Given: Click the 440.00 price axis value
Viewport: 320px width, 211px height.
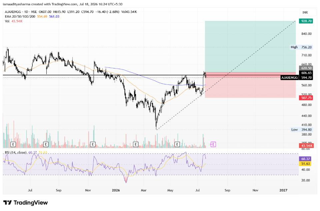Looking at the screenshot, I should click(307, 116).
